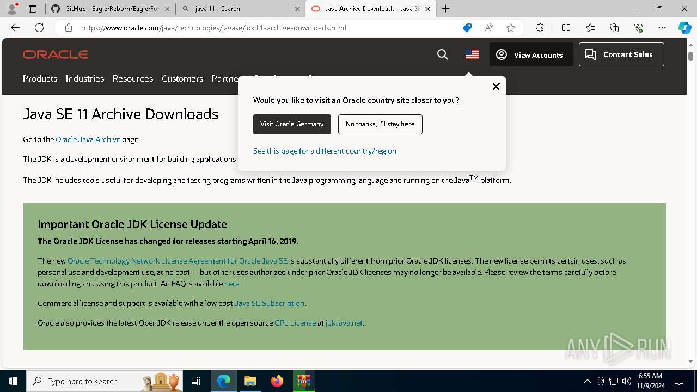
Task: Click the scrollbar down arrow
Action: tap(690, 361)
